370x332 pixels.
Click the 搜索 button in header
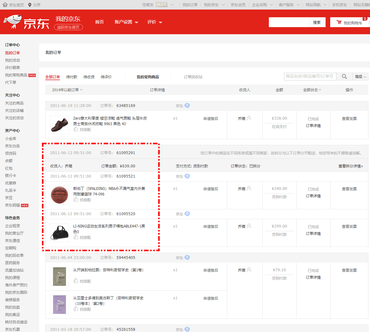coord(317,22)
